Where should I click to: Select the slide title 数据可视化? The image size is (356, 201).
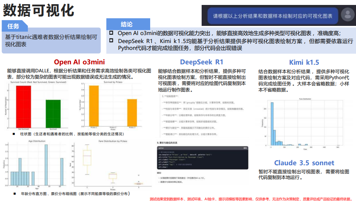click(x=38, y=10)
